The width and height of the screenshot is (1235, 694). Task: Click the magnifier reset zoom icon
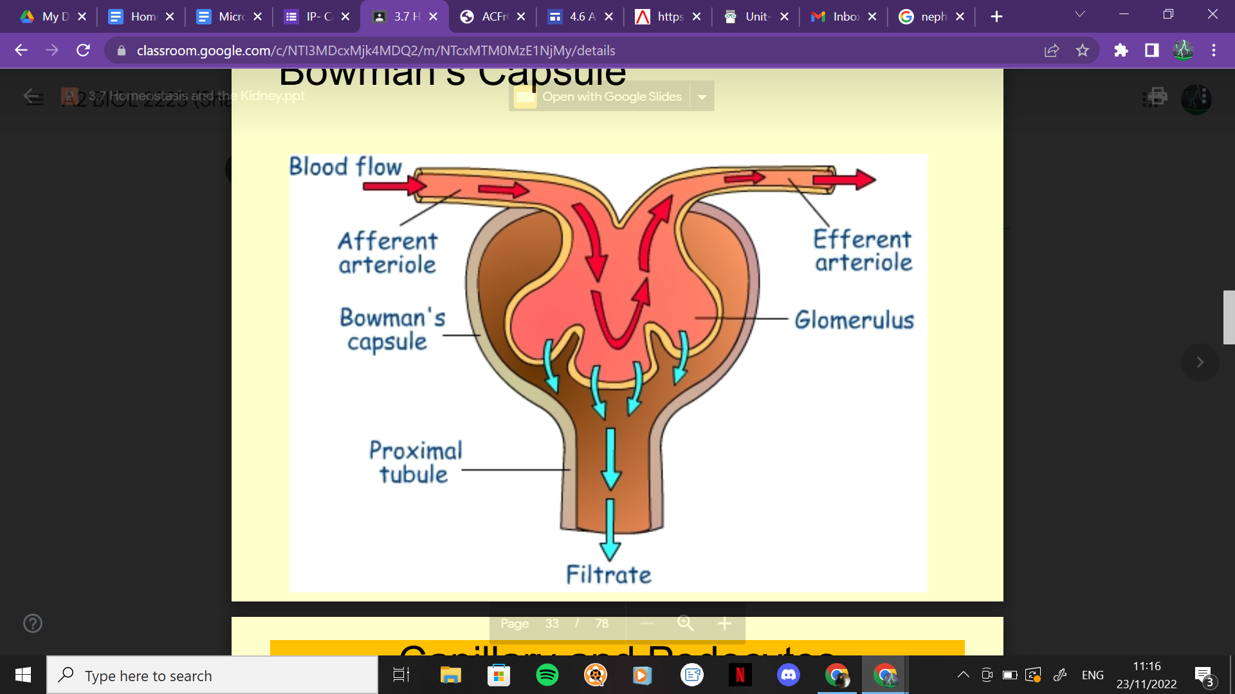click(x=685, y=623)
